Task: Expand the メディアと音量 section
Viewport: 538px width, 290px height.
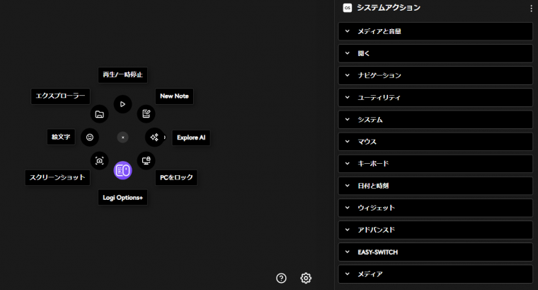Action: pos(435,31)
